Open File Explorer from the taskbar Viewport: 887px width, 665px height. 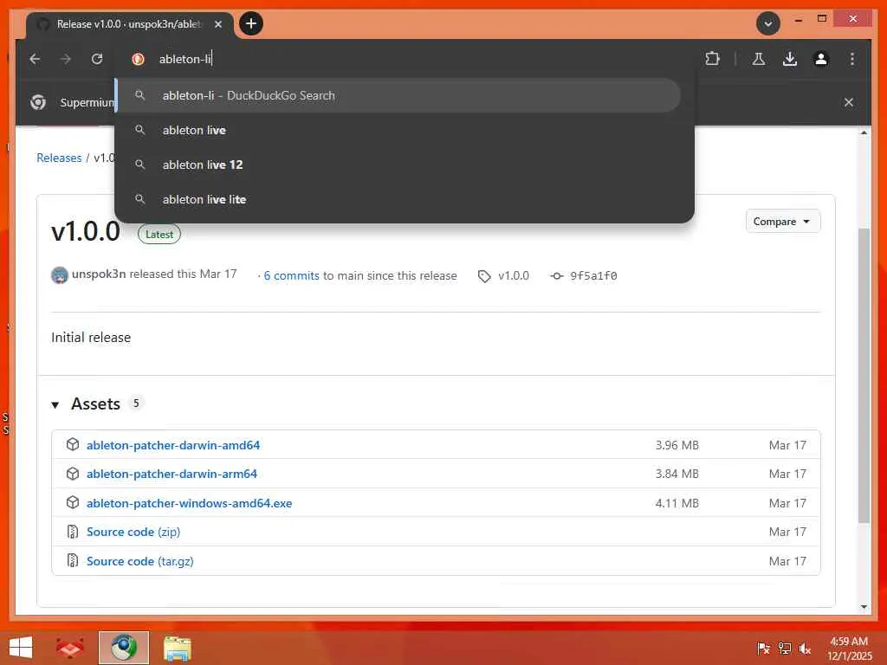click(x=177, y=648)
